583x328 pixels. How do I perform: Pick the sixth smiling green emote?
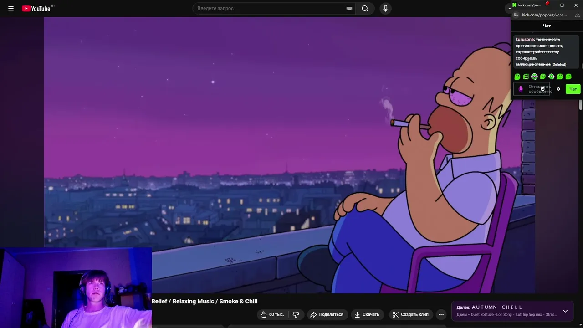click(560, 77)
